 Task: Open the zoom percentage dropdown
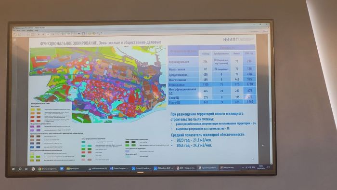[x=69, y=34]
